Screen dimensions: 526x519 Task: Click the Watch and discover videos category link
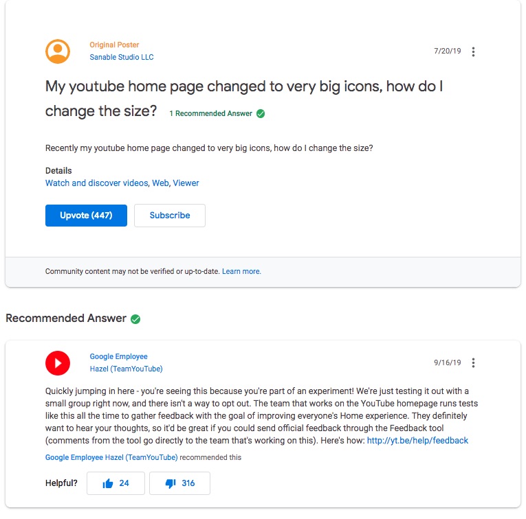pos(97,183)
